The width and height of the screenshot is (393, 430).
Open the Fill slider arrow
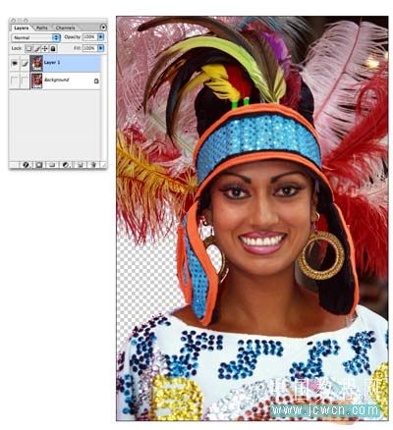click(x=101, y=48)
